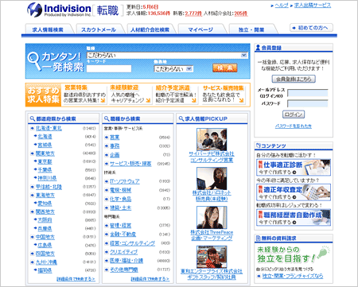Choose the 事務 job category
This screenshot has height=287, width=358.
[x=115, y=146]
